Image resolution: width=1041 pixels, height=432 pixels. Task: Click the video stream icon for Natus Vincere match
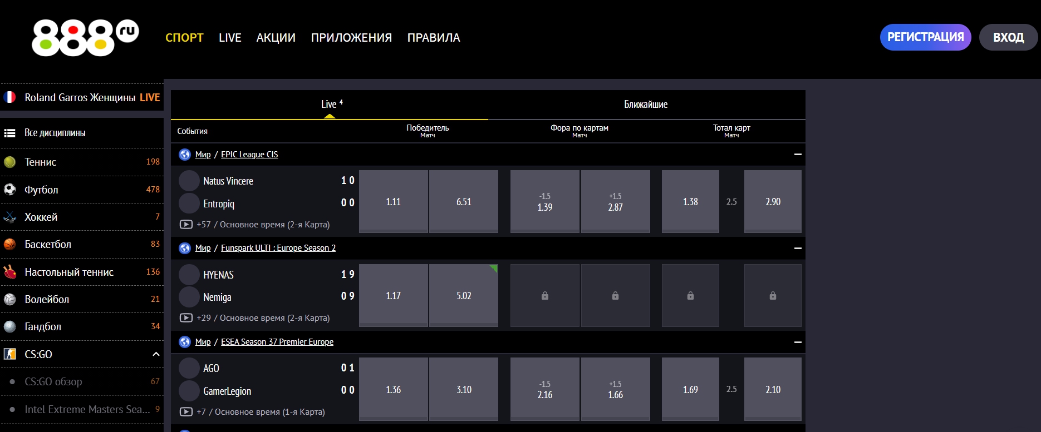point(186,225)
